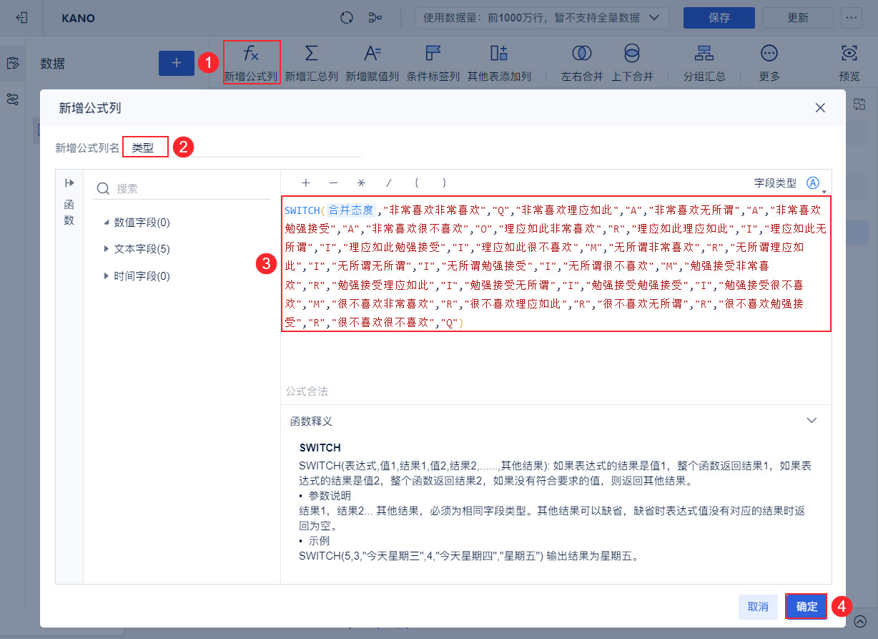Select 新增汇总列 tool
The height and width of the screenshot is (639, 878).
click(312, 62)
